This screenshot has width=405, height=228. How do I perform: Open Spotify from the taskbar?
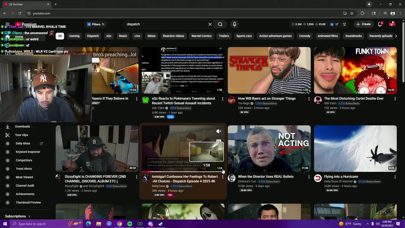tap(130, 224)
